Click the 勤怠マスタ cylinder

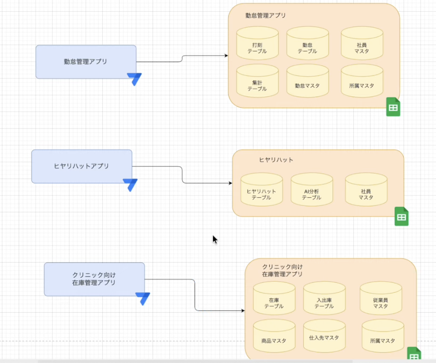pyautogui.click(x=307, y=84)
